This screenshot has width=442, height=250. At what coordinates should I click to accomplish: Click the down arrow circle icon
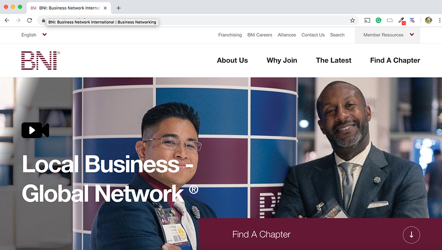click(x=411, y=235)
